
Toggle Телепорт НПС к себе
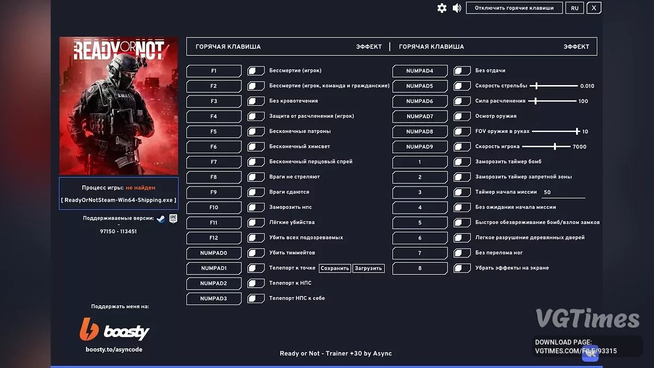(x=256, y=299)
